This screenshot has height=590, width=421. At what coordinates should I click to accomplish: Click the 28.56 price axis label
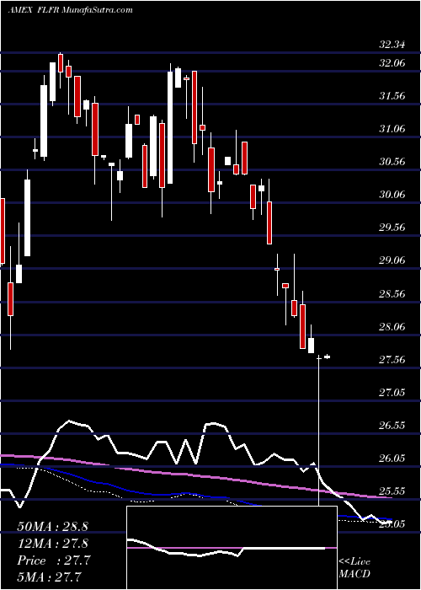(392, 293)
